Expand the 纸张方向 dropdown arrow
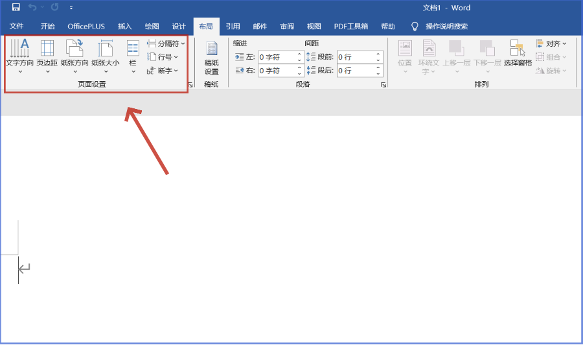Viewport: 583px width, 345px height. 75,71
